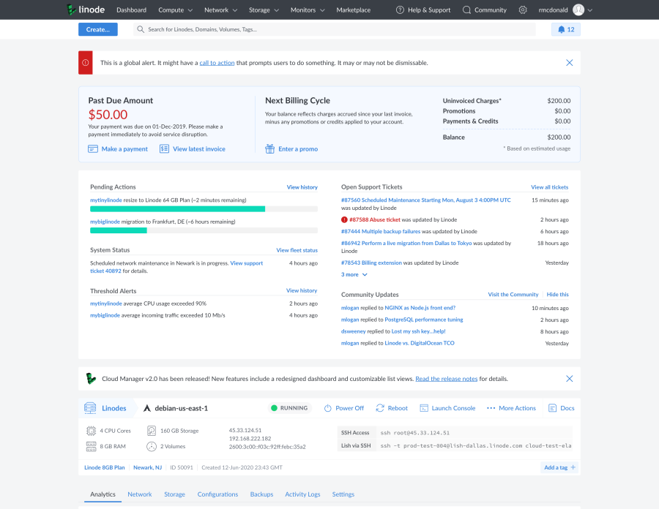Click Read the release notes link
Screen dimensions: 659x509
click(x=447, y=379)
